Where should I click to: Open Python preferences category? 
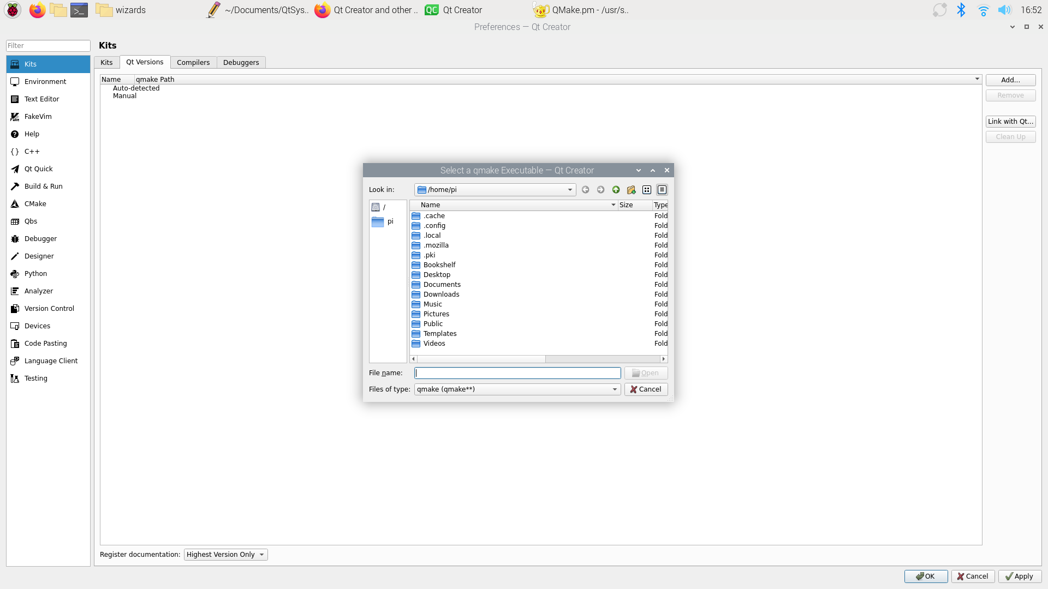pos(48,274)
